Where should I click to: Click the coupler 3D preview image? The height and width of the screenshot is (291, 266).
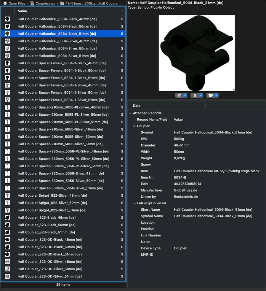197,53
